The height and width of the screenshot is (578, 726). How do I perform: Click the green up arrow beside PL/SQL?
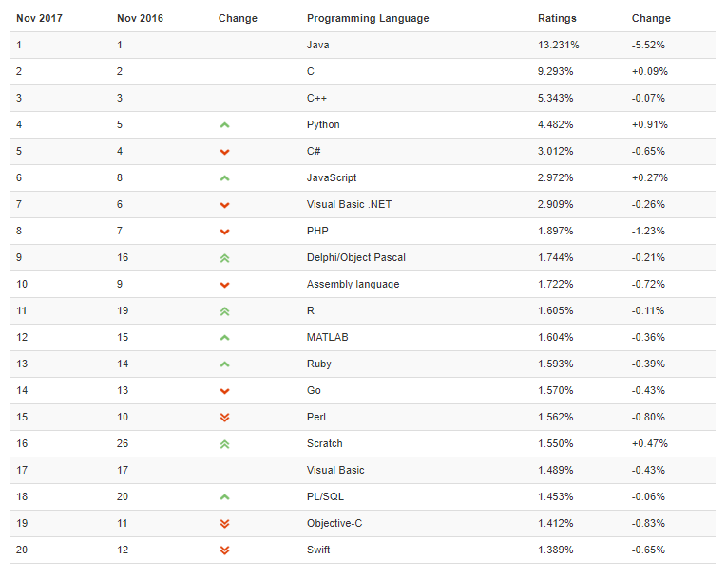point(224,496)
